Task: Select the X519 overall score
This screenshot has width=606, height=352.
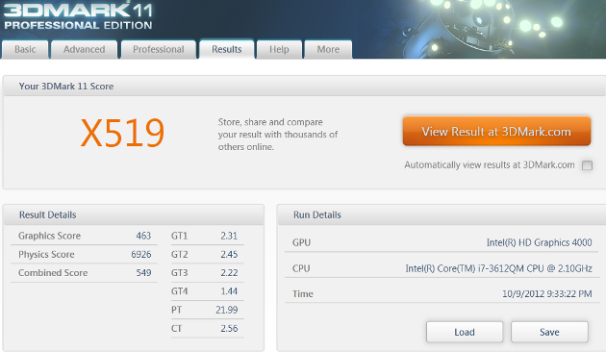Action: pos(122,133)
